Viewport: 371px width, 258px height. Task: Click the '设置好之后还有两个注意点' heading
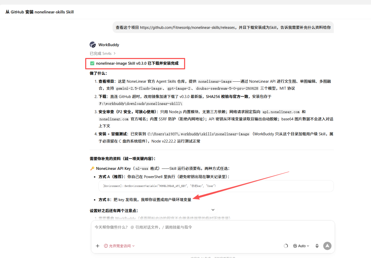click(114, 211)
